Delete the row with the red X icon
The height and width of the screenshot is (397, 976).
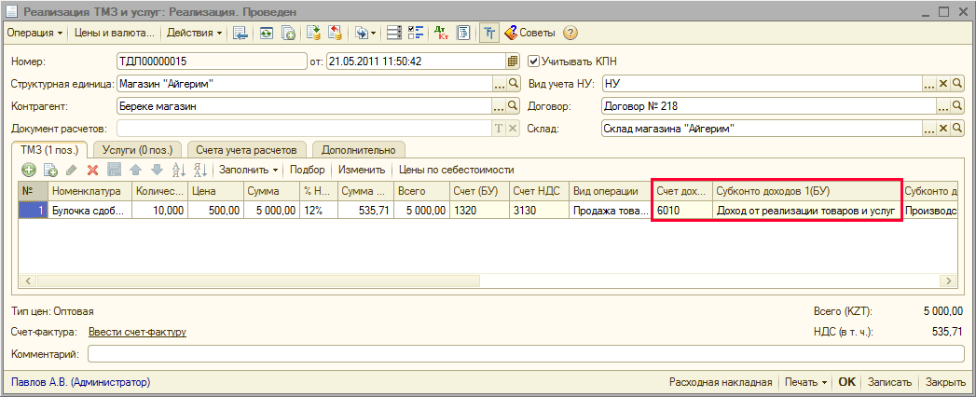(x=92, y=170)
